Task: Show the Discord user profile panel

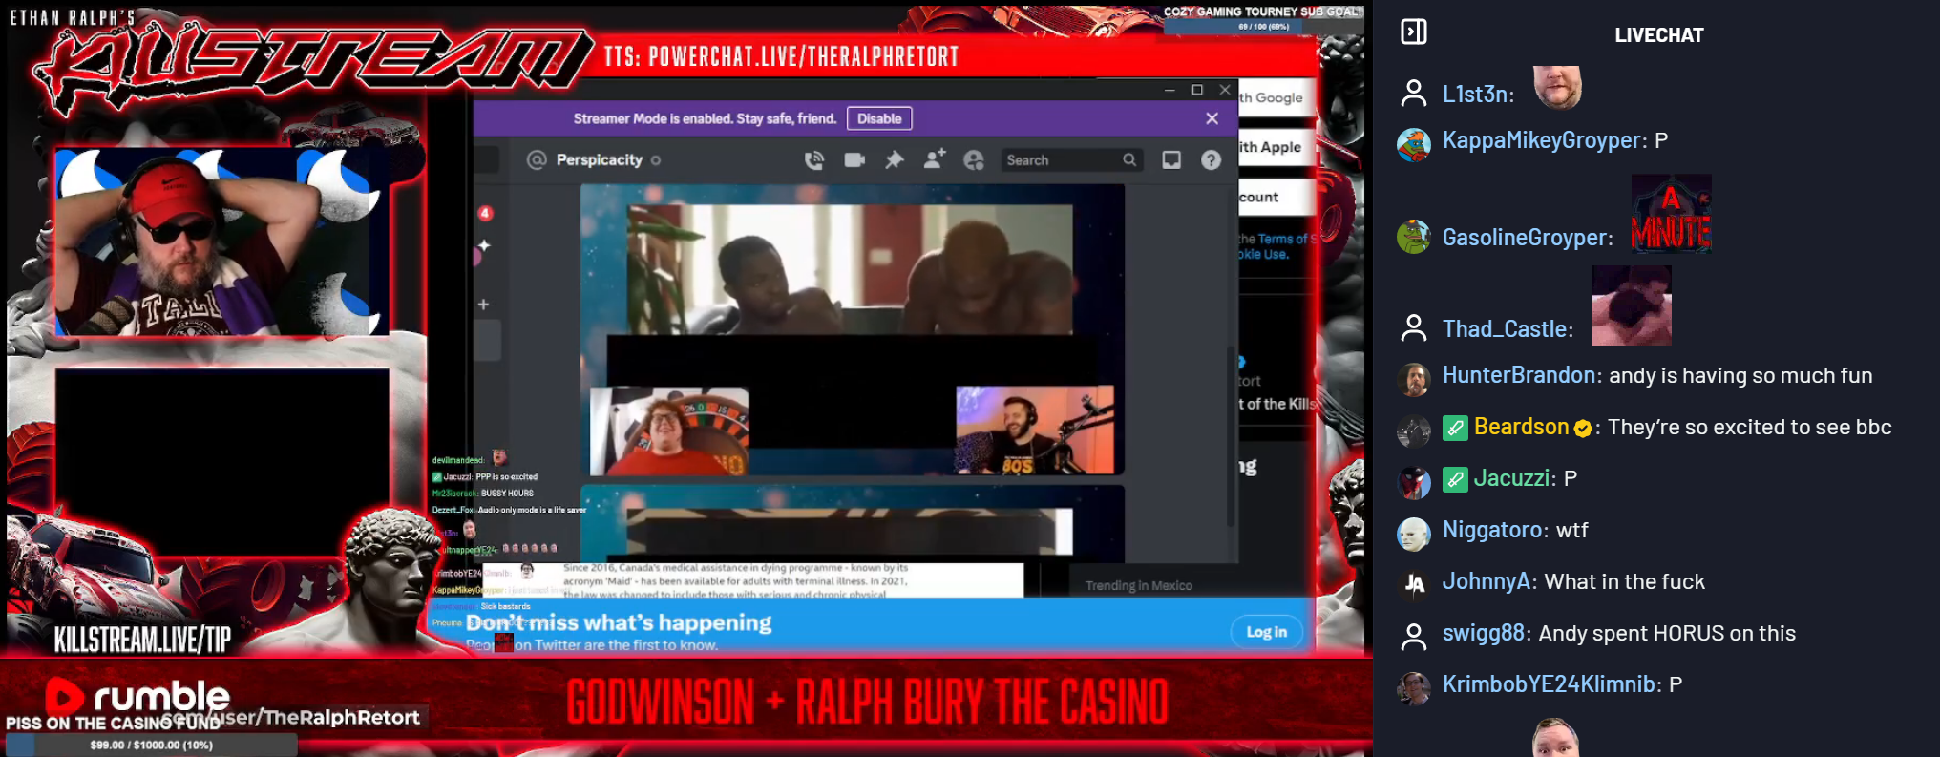Action: pos(974,160)
